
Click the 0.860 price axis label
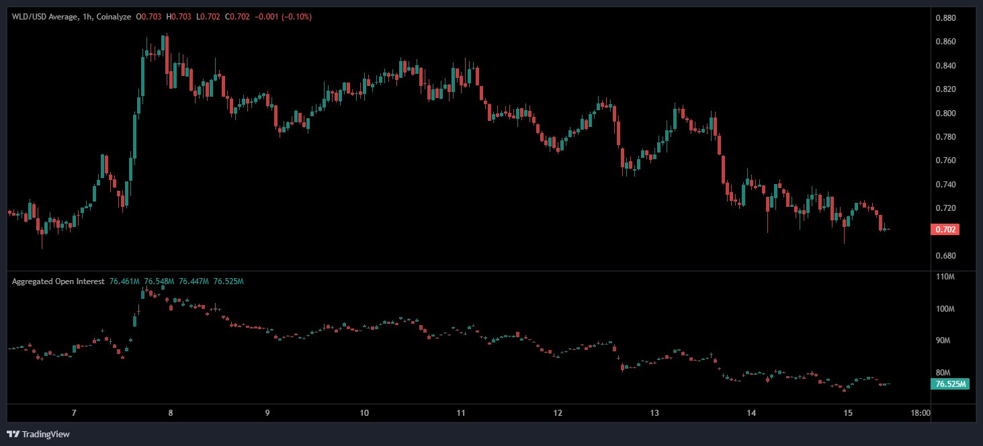click(x=945, y=42)
